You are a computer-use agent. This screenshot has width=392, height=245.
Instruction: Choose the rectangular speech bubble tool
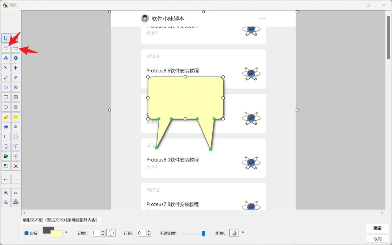[x=6, y=48]
